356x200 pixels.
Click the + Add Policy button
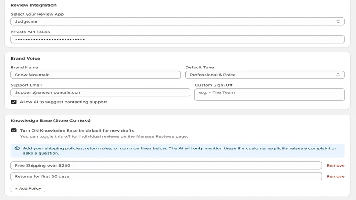pyautogui.click(x=28, y=188)
